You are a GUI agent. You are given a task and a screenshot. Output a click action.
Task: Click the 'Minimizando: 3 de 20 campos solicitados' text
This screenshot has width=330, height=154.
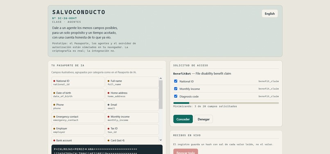(x=205, y=106)
